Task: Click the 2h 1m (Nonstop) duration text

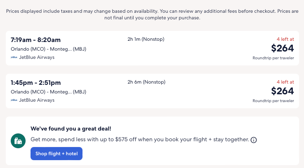Action: pos(146,39)
